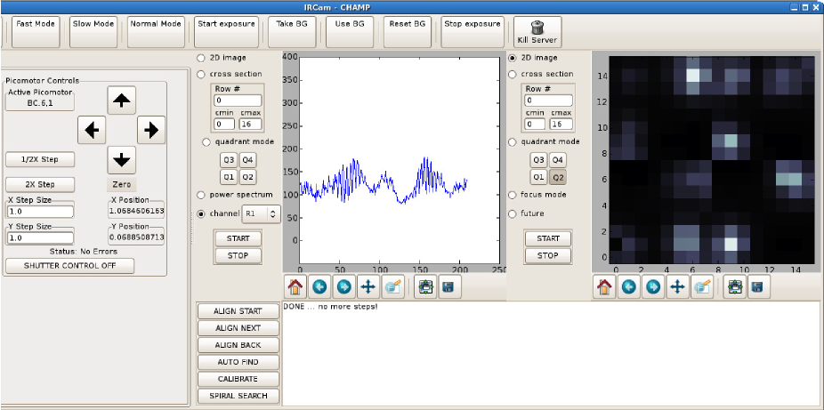Save the left plot figure
This screenshot has width=824, height=410.
[x=450, y=287]
